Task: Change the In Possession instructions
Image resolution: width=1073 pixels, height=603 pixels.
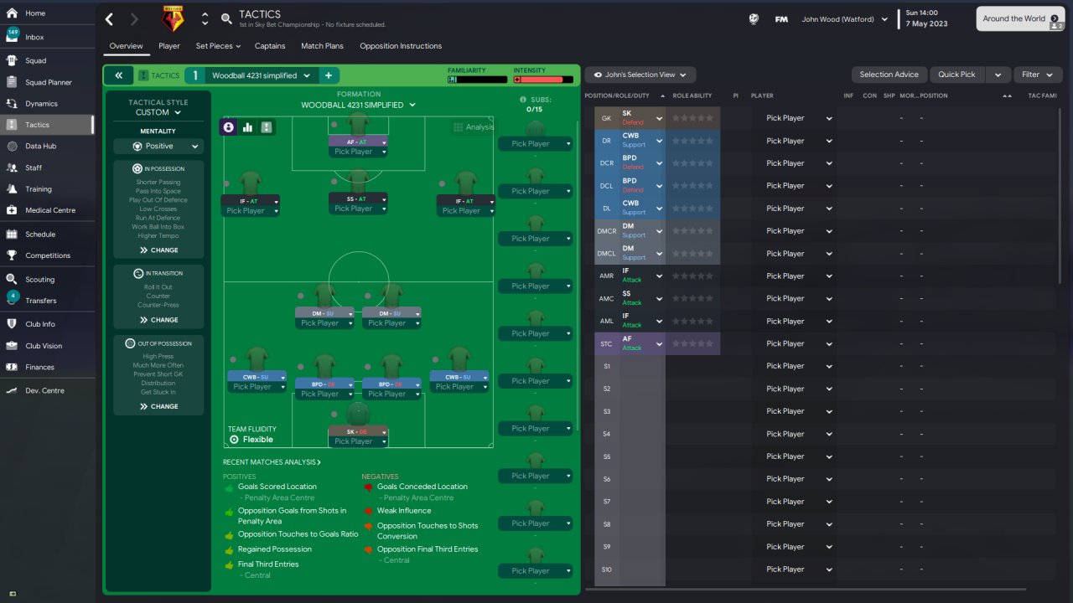Action: pos(158,250)
